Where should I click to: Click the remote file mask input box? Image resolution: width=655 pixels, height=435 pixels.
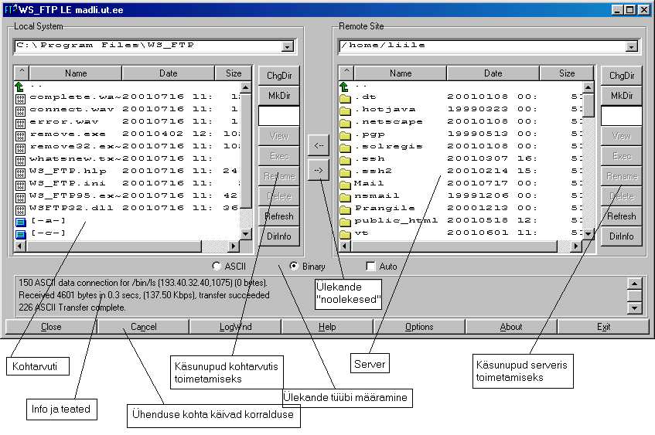click(x=622, y=116)
